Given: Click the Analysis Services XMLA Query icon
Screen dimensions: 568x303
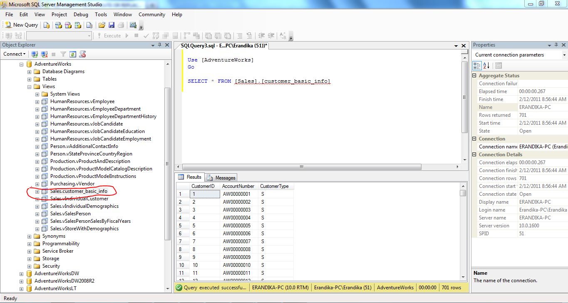Looking at the screenshot, I should [78, 25].
